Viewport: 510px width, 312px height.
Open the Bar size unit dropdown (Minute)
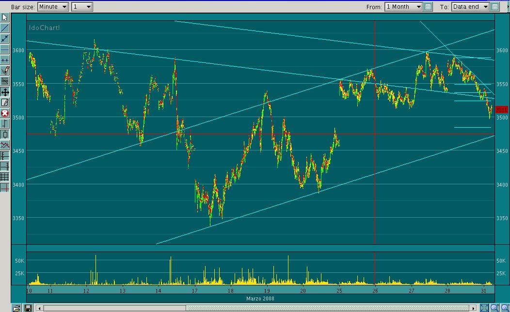pos(53,7)
